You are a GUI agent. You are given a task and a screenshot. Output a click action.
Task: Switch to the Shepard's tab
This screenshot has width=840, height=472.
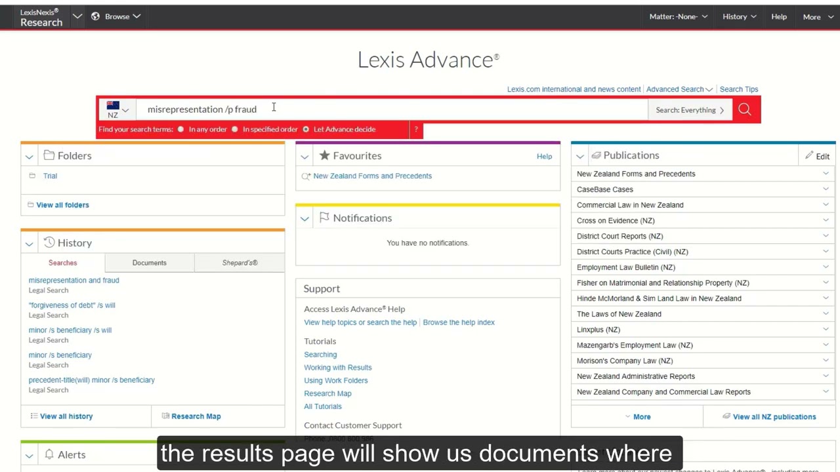click(240, 262)
